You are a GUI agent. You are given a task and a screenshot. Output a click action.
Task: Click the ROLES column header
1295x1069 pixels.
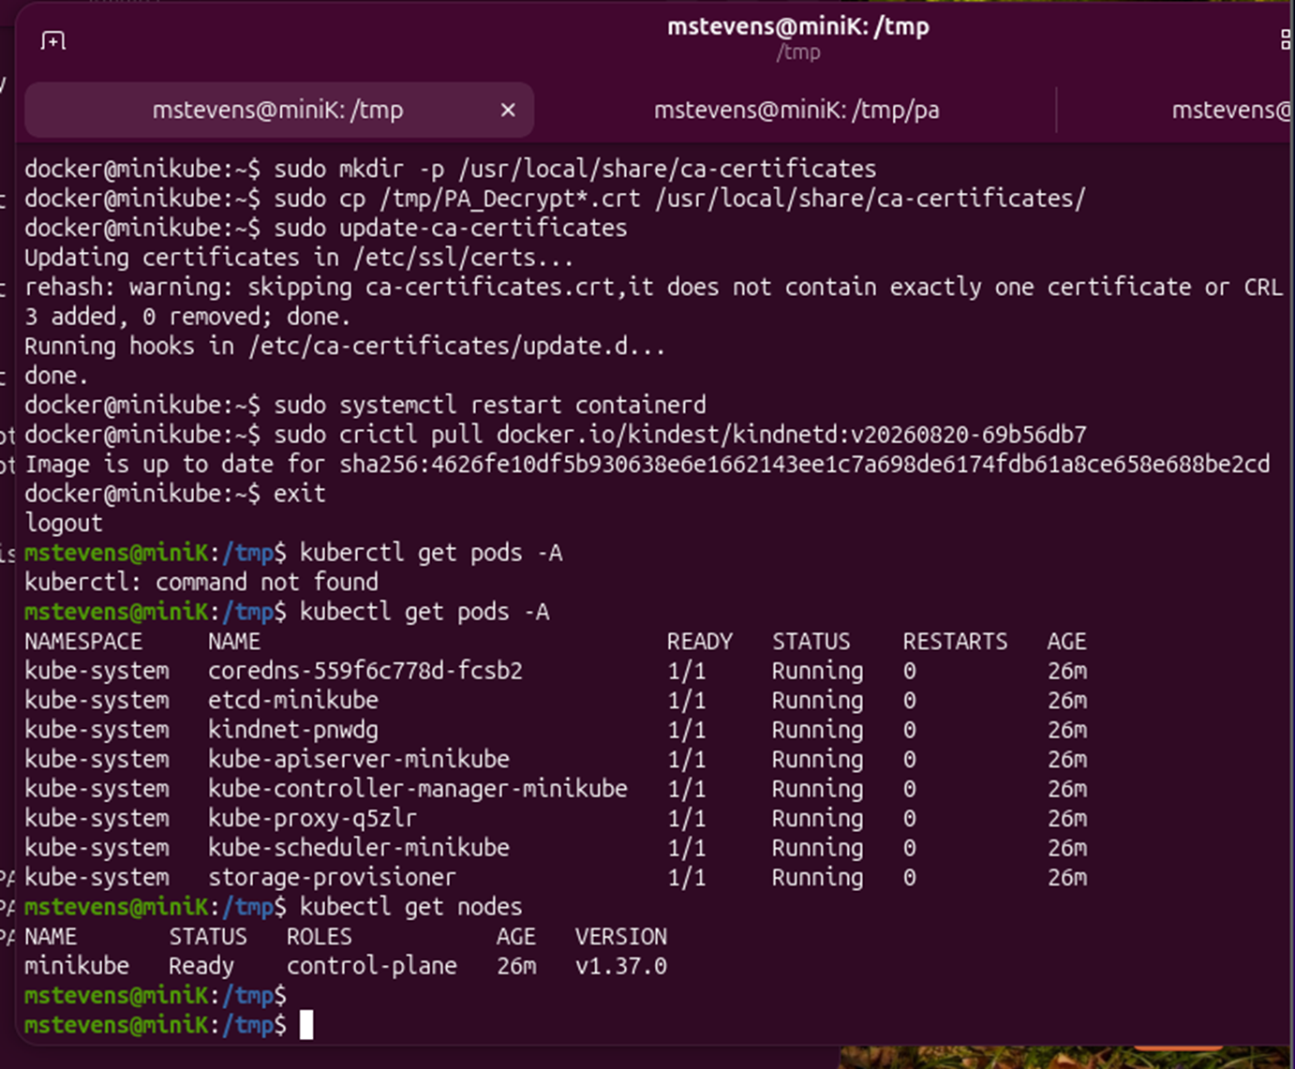(x=320, y=937)
